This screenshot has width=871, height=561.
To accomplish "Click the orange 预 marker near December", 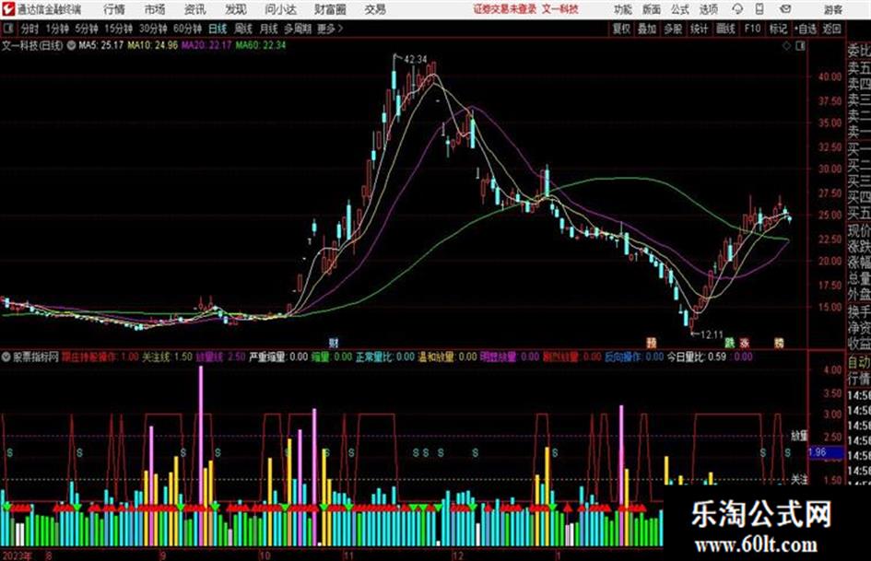I will (x=651, y=343).
